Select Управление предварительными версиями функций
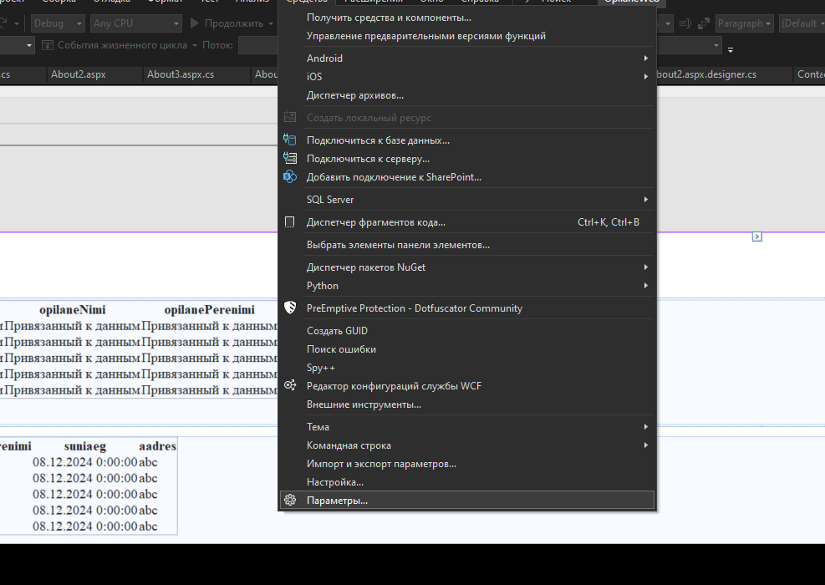Viewport: 825px width, 585px height. [467, 36]
